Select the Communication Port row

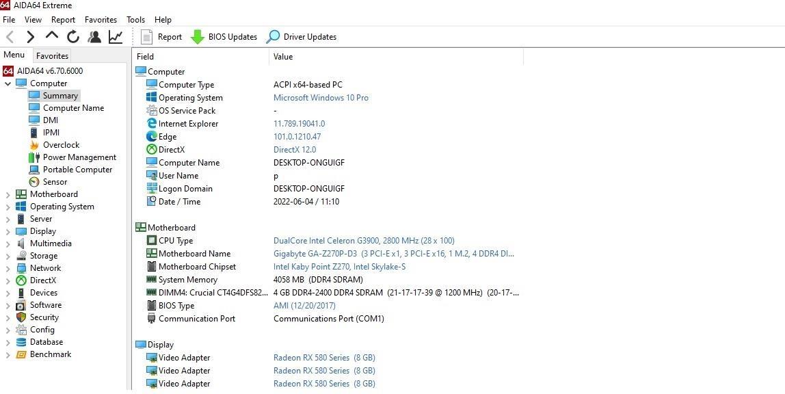pos(328,319)
